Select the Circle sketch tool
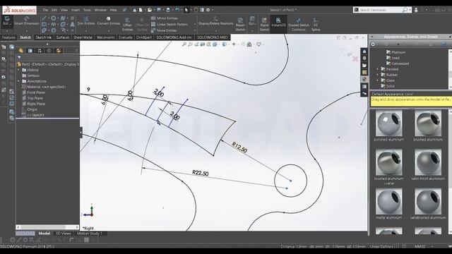 click(x=54, y=18)
